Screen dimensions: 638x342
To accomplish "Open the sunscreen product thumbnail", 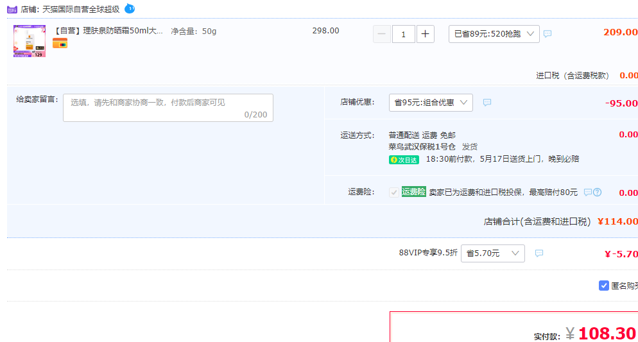I will pos(30,41).
